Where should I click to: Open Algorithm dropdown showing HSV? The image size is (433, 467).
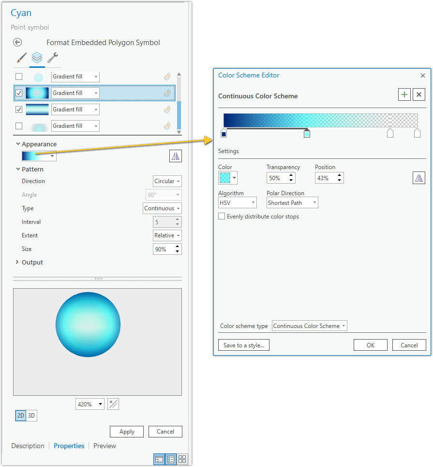pyautogui.click(x=238, y=203)
